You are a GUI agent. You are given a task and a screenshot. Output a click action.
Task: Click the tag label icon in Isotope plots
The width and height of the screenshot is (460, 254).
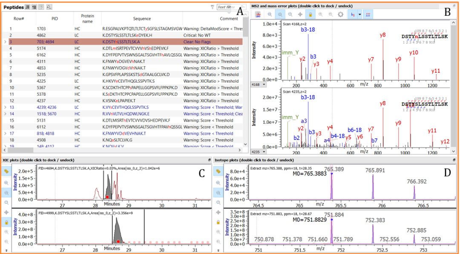coord(218,171)
